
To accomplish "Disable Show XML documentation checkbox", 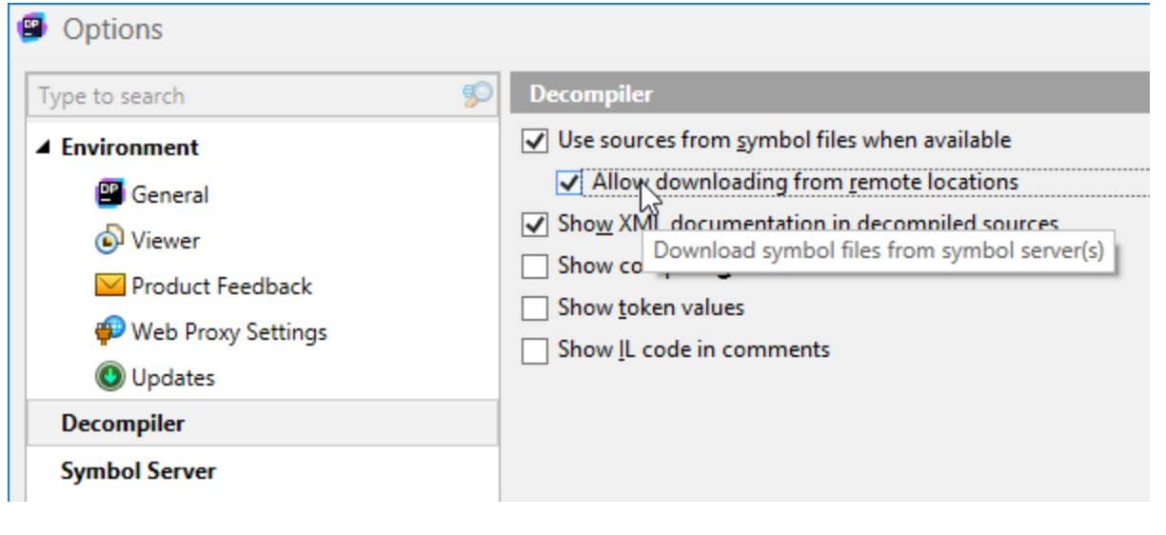I will (x=537, y=225).
